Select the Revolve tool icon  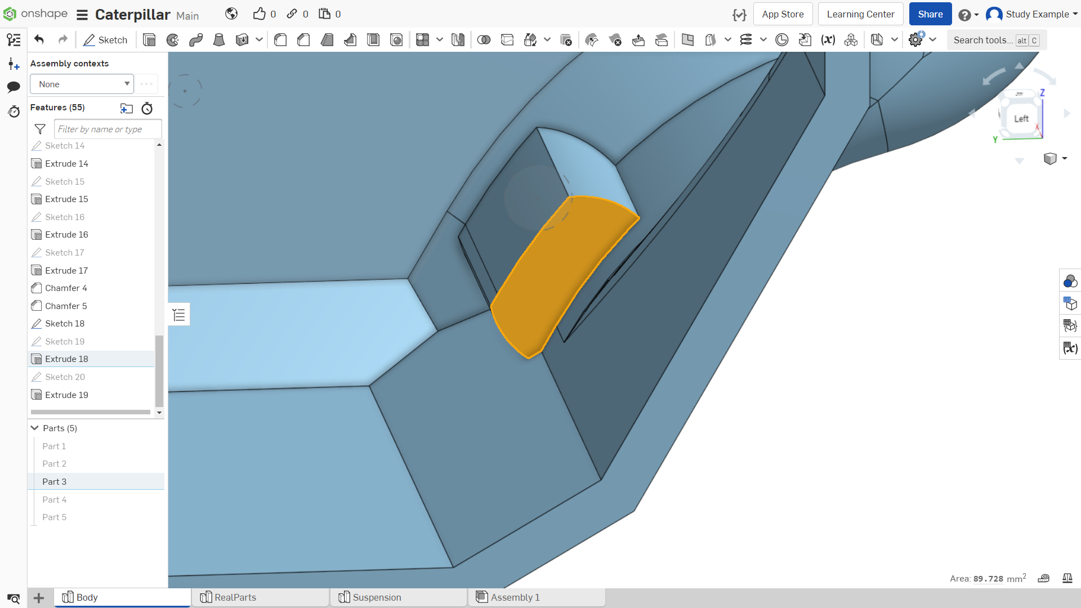pos(173,40)
